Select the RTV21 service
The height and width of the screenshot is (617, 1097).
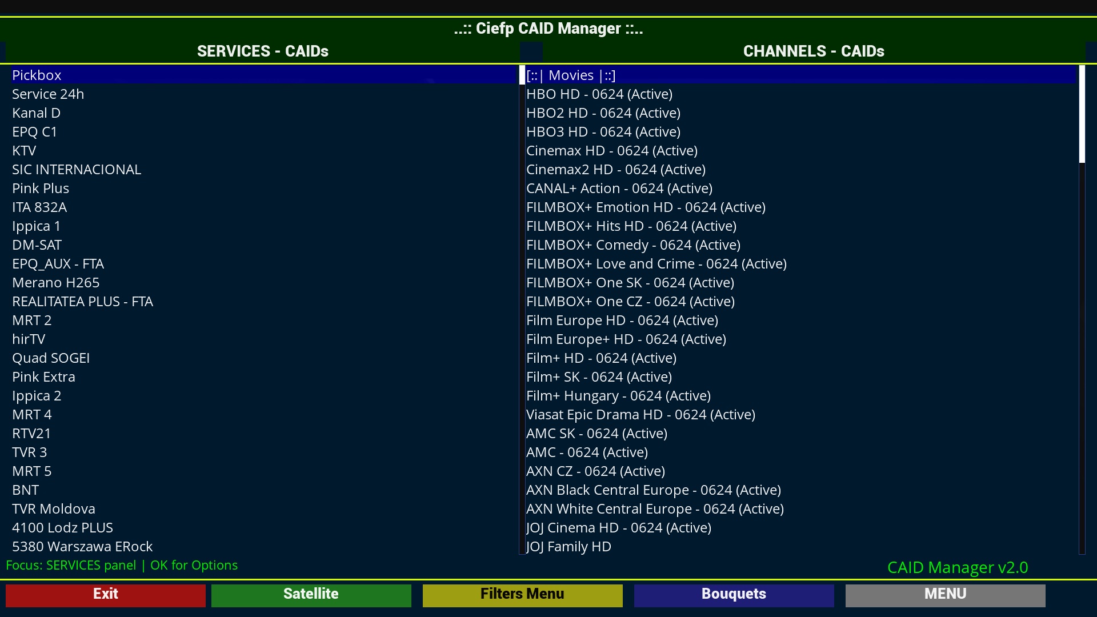(264, 433)
